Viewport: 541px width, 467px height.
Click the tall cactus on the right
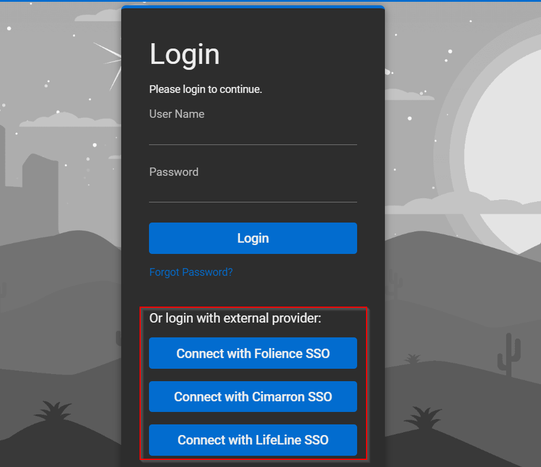pos(508,355)
